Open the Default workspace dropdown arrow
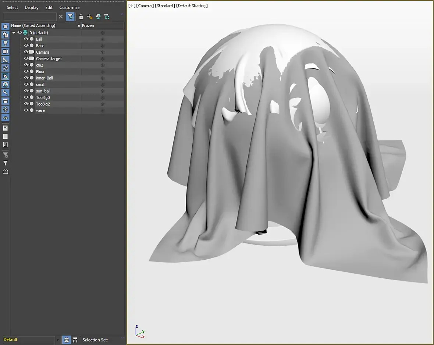 click(x=58, y=340)
